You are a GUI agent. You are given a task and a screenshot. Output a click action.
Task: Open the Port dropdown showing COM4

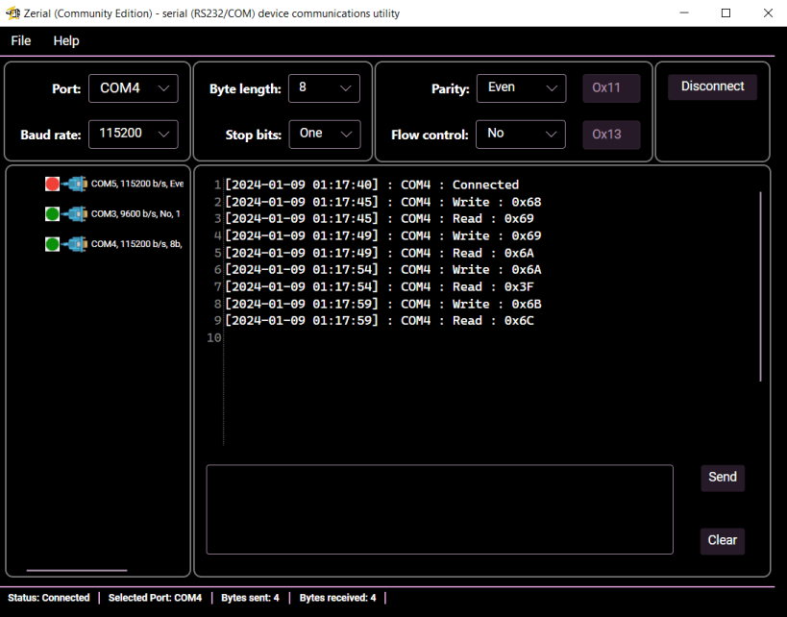coord(134,88)
